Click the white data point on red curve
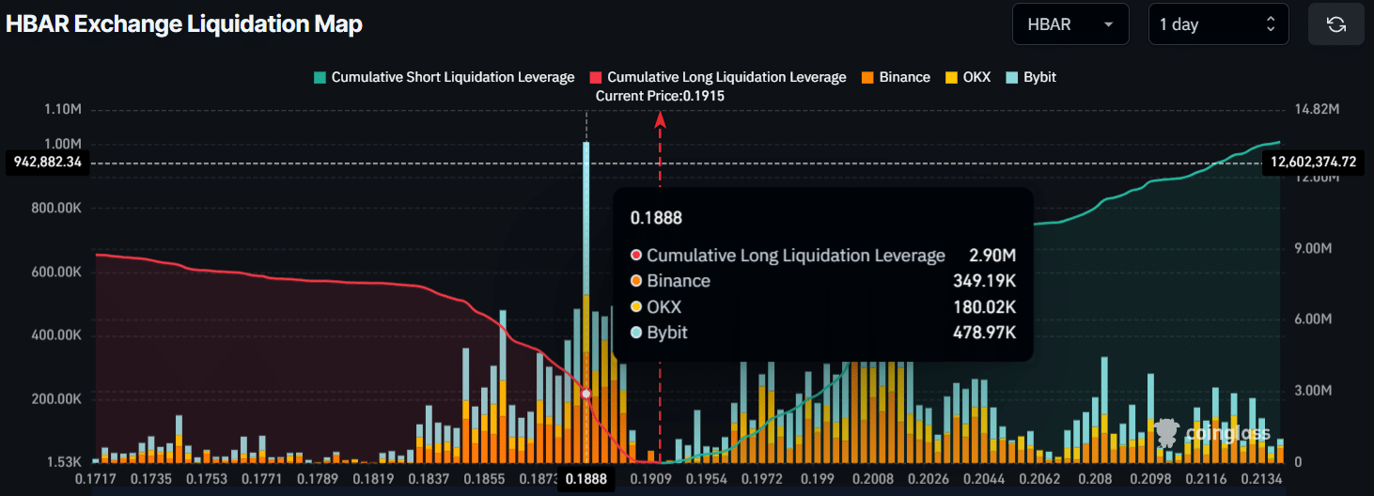1374x496 pixels. click(x=586, y=394)
